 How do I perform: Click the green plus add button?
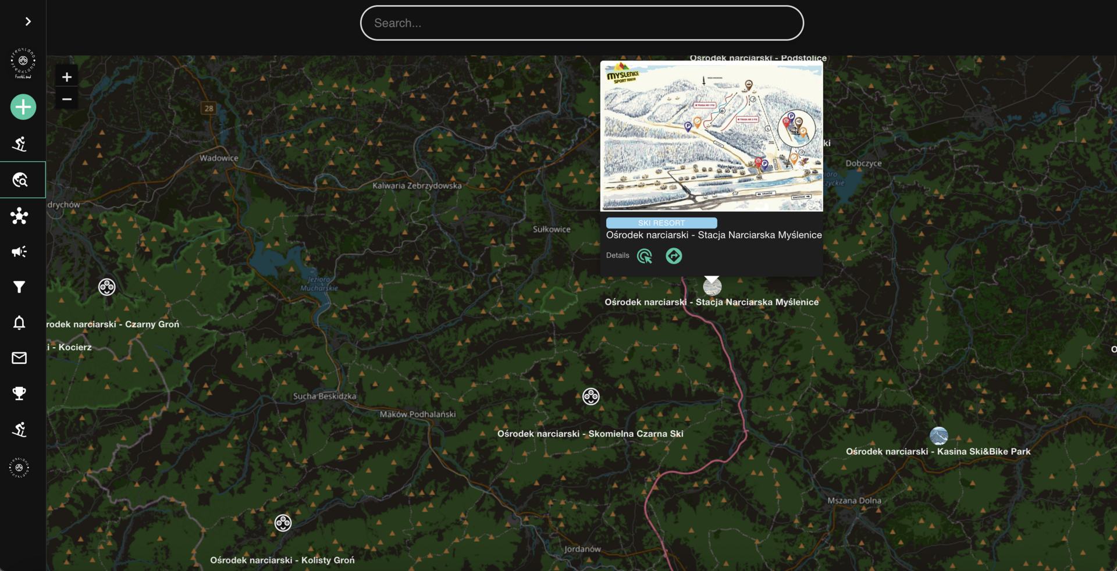tap(23, 107)
